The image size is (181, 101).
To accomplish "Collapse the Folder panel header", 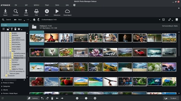I will pos(14,25).
